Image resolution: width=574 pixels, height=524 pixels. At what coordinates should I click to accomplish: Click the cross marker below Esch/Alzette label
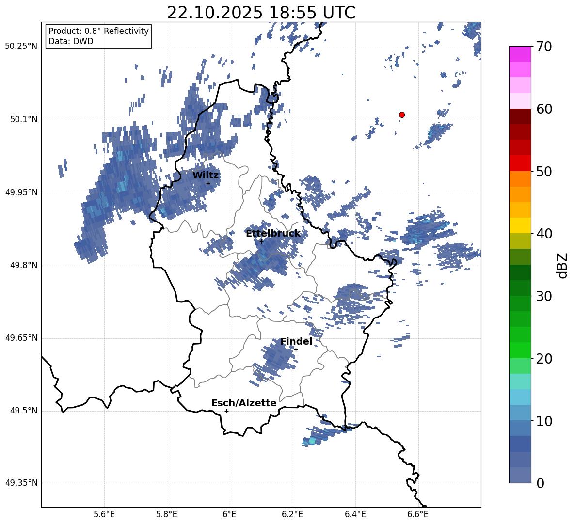226,411
